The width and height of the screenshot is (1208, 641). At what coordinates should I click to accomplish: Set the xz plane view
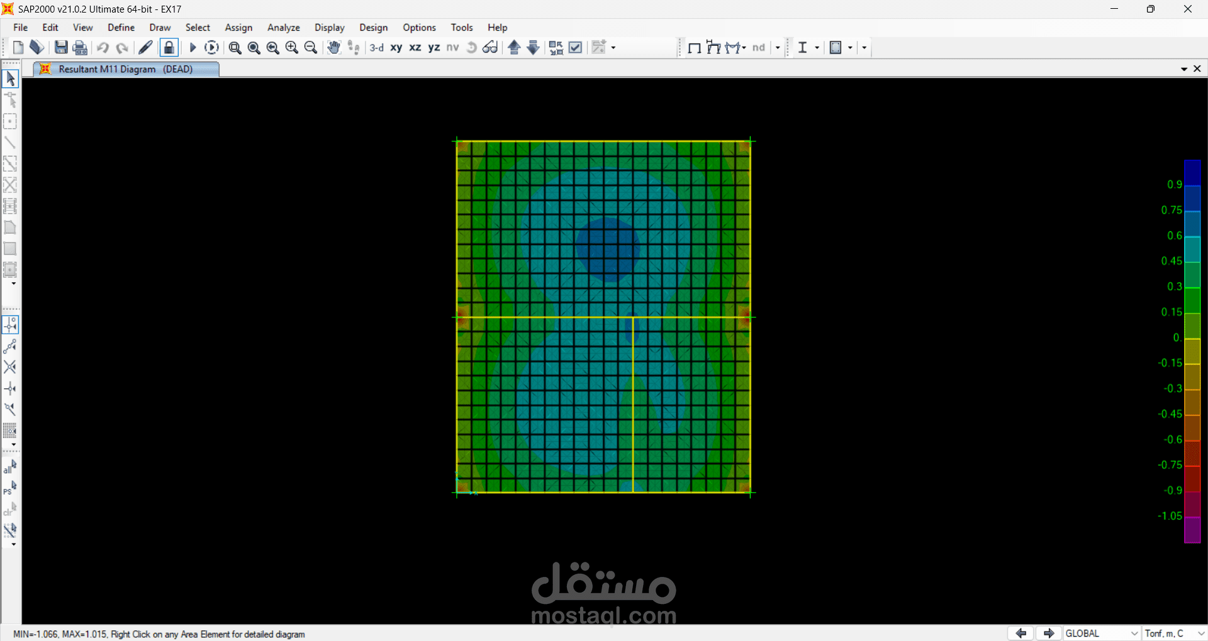pos(415,48)
